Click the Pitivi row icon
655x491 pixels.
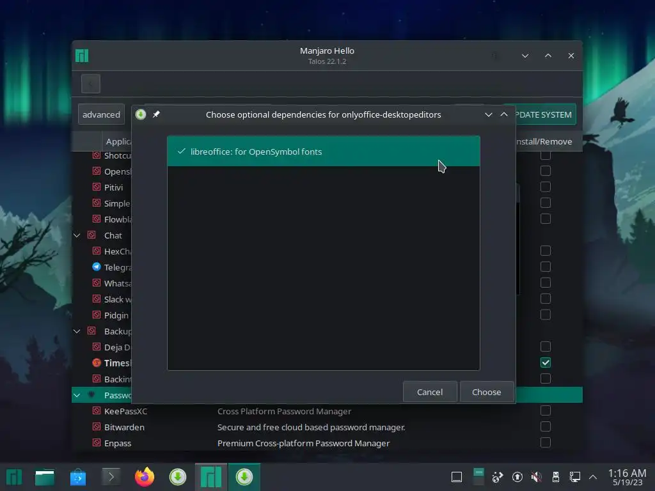pos(97,187)
